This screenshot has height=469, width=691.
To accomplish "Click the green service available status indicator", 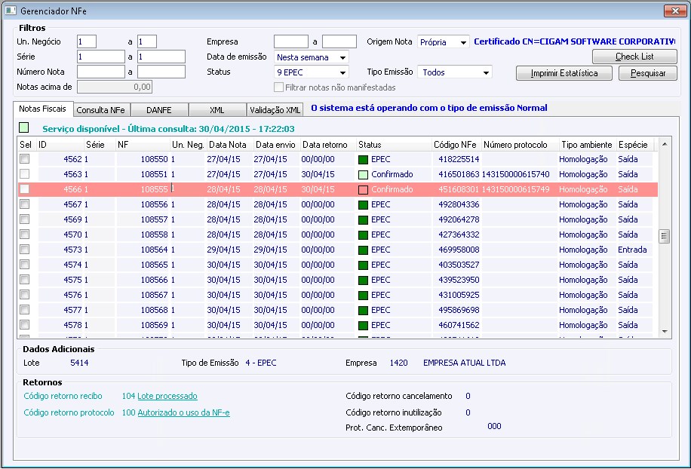I will (x=24, y=128).
